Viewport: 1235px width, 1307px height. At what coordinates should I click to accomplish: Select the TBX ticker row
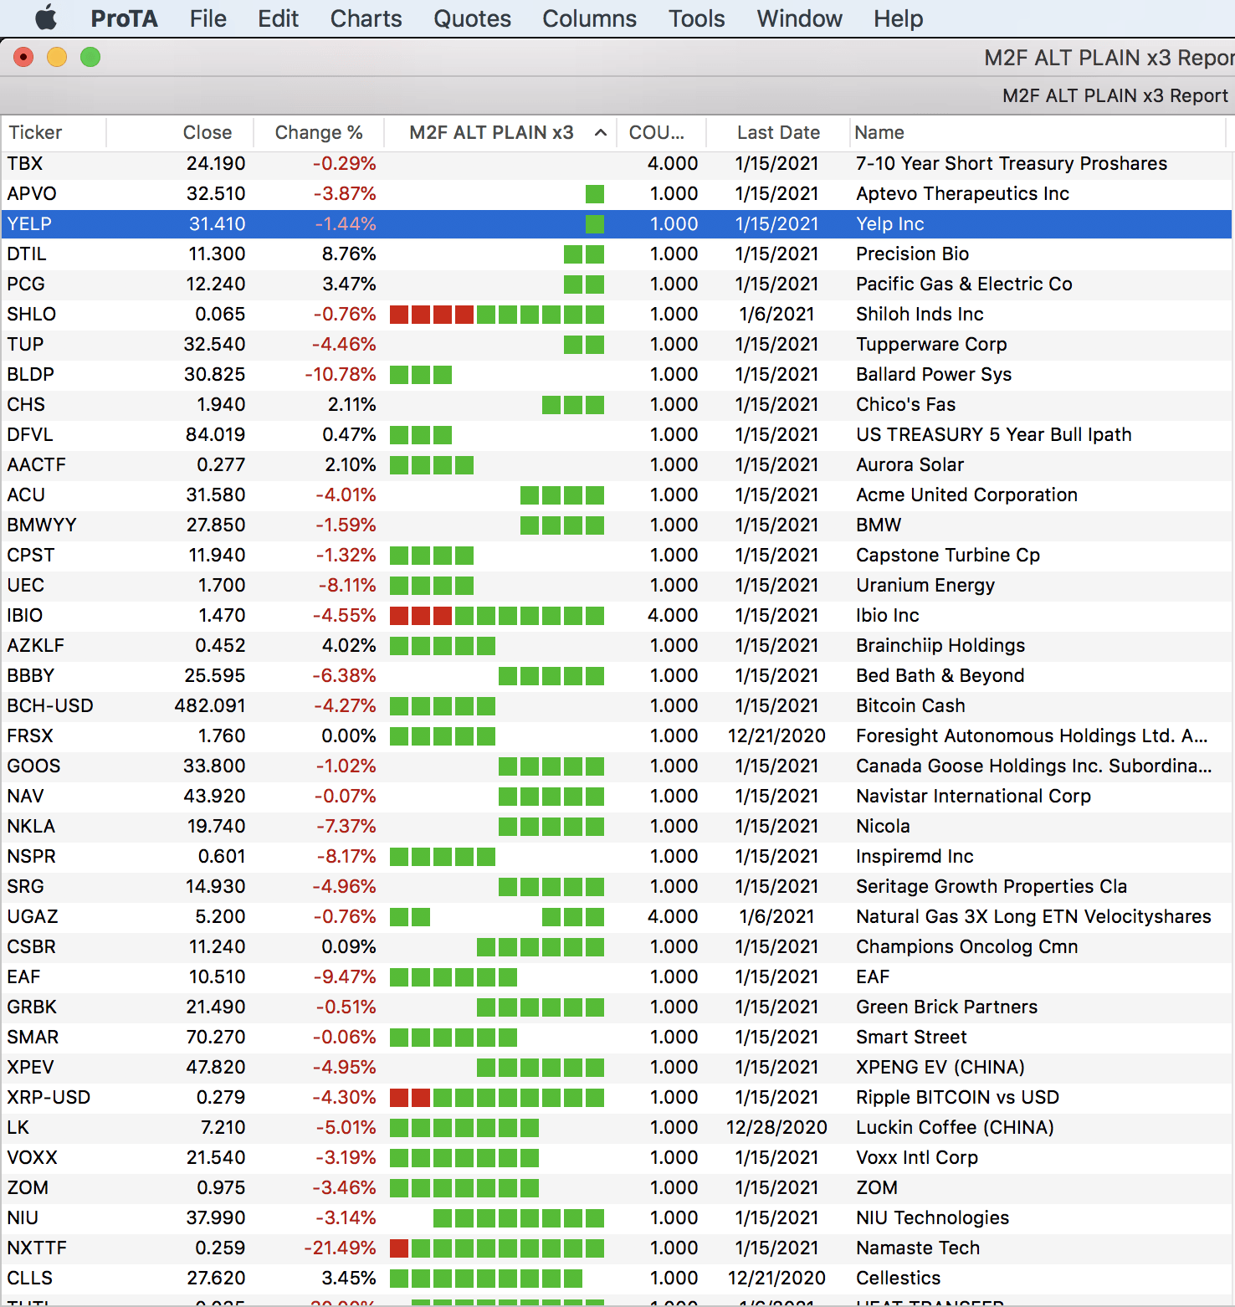click(616, 163)
